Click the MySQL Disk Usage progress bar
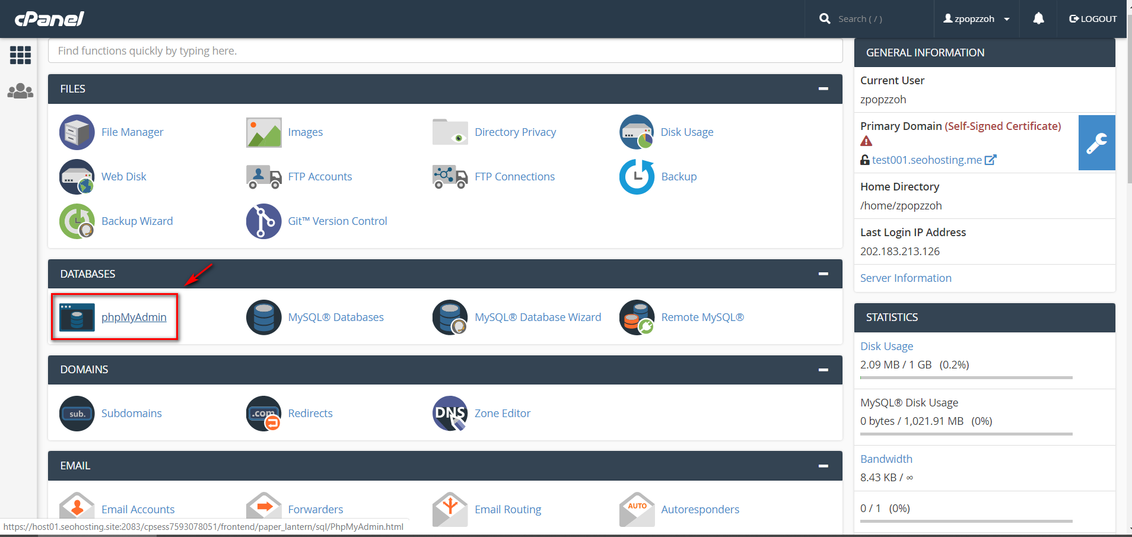The width and height of the screenshot is (1132, 537). (966, 434)
